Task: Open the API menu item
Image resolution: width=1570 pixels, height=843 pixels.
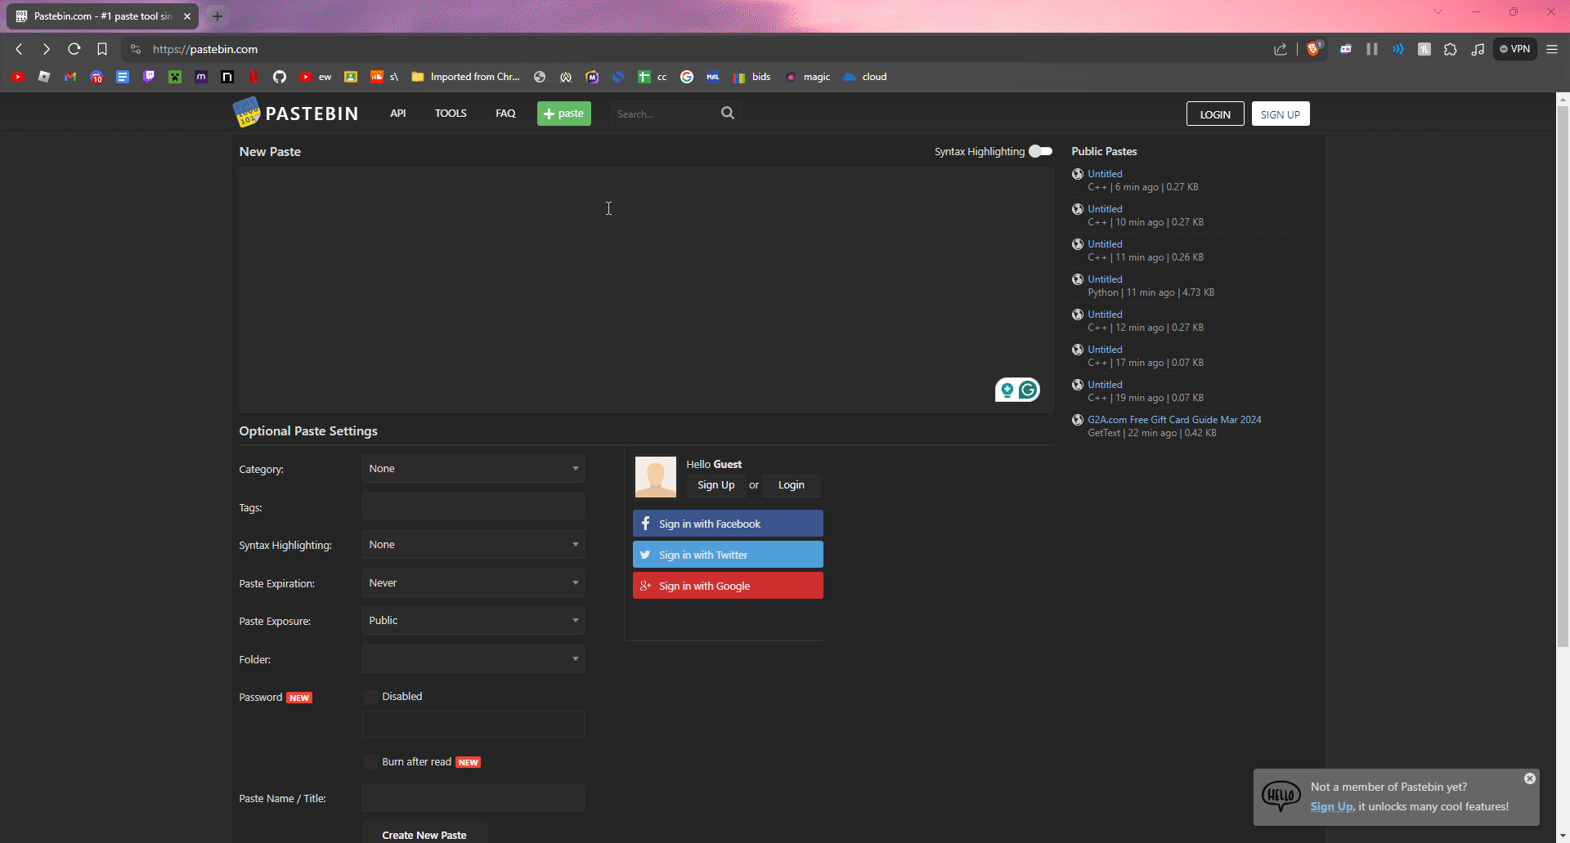Action: tap(398, 114)
